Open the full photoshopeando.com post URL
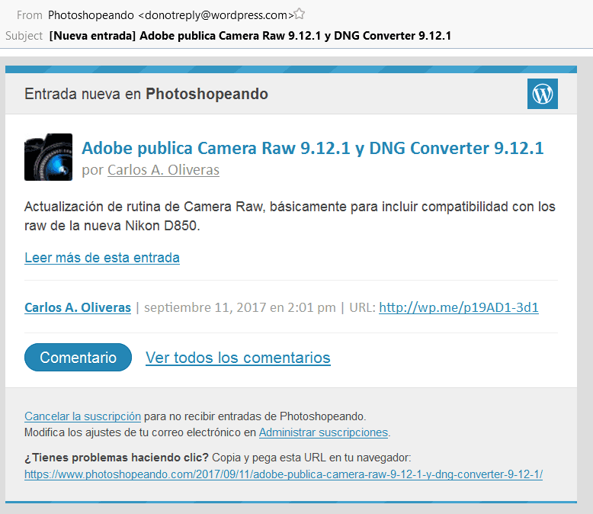Viewport: 593px width, 514px height. coord(284,474)
